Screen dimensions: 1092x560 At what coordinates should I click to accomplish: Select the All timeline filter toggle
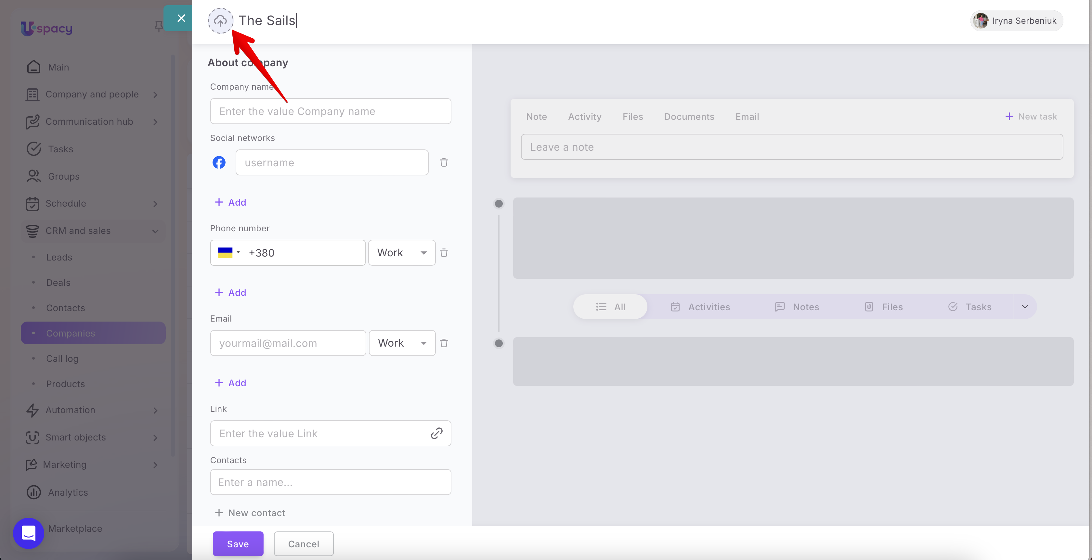(x=610, y=307)
